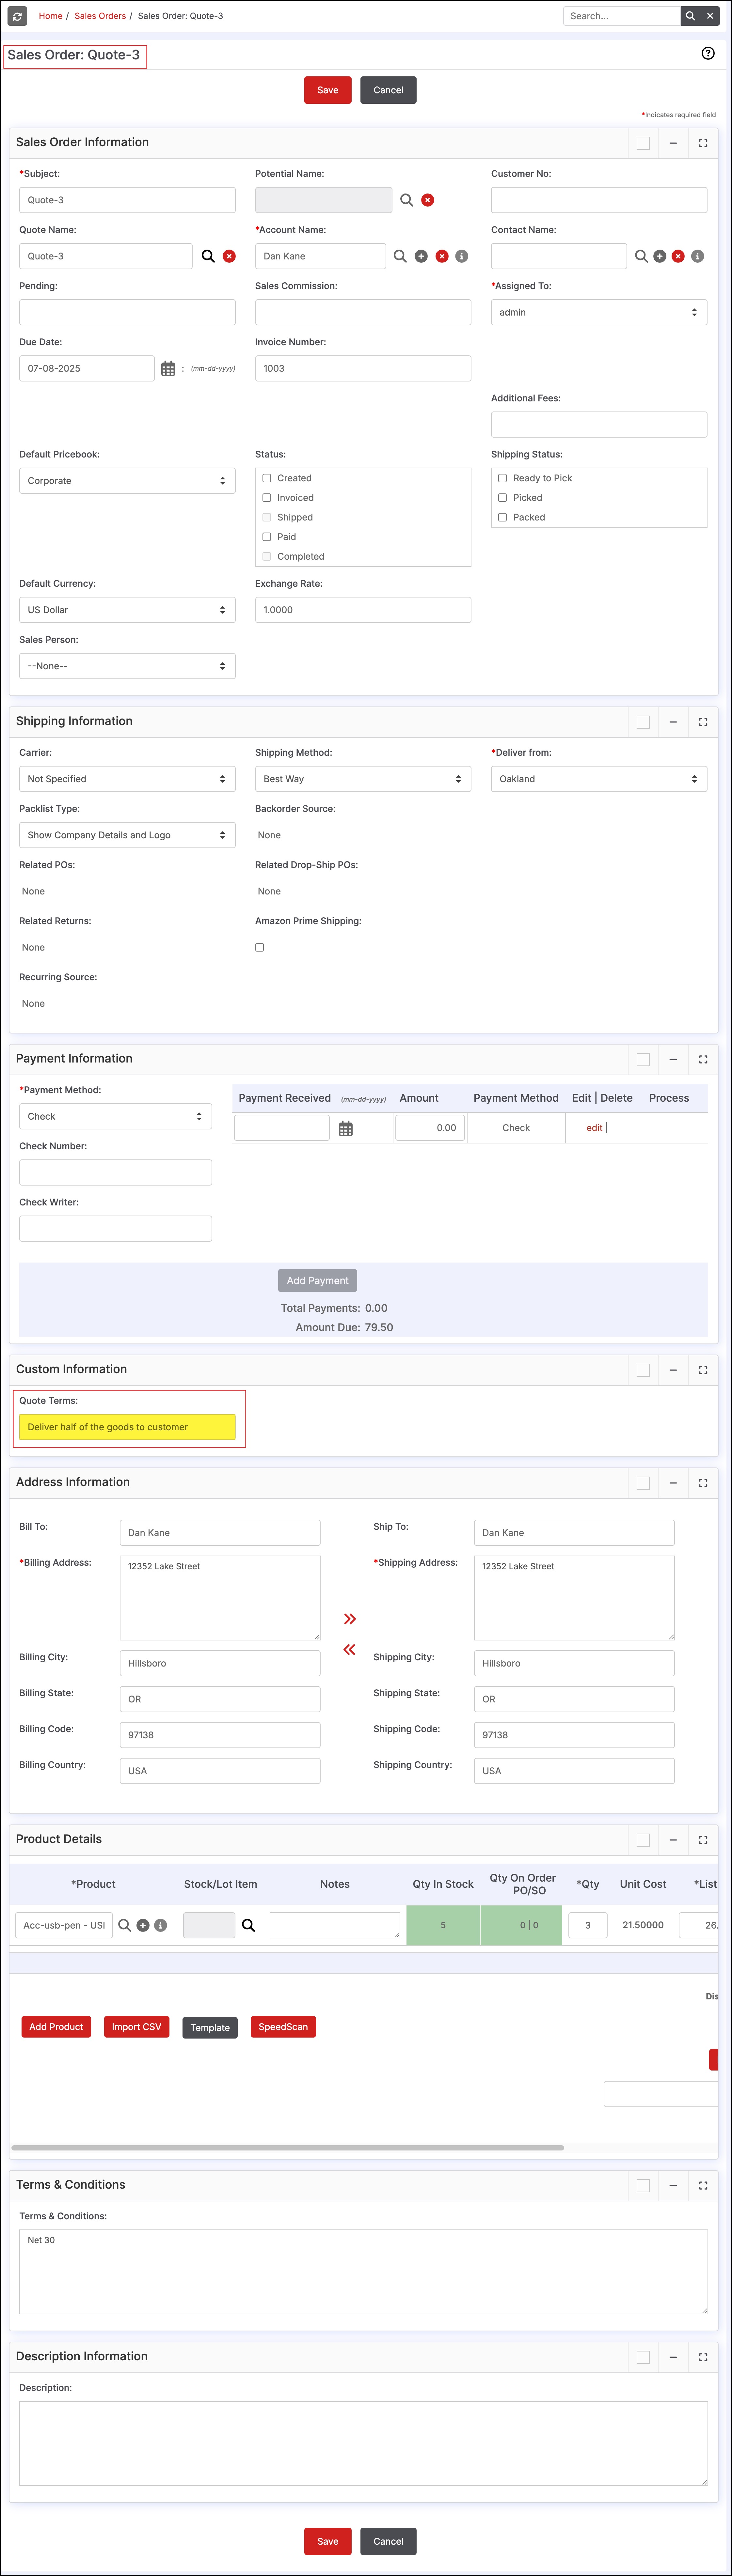The image size is (732, 2576).
Task: Clear the Account Name with the red X
Action: click(x=442, y=256)
